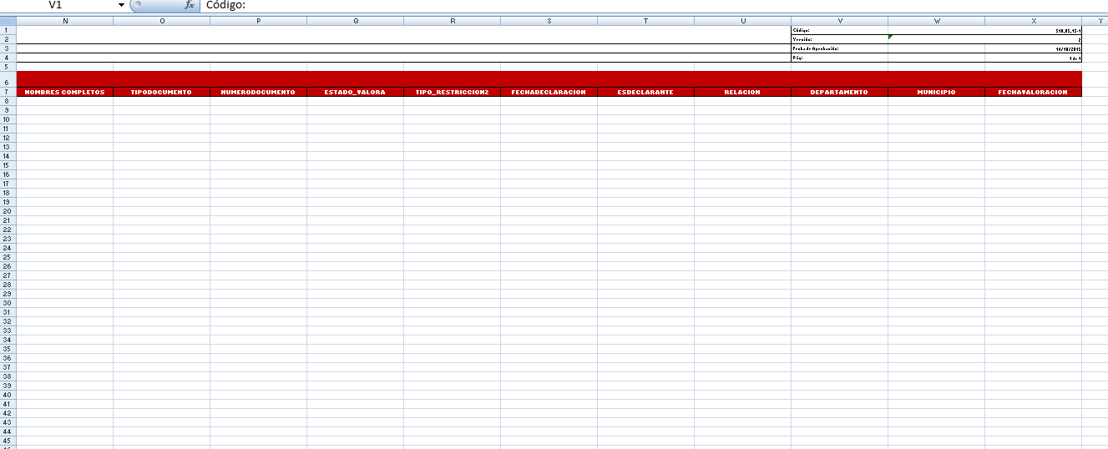Screen dimensions: 1108x449
Task: Click the ESTADO_VALORA header cell
Action: [x=355, y=92]
